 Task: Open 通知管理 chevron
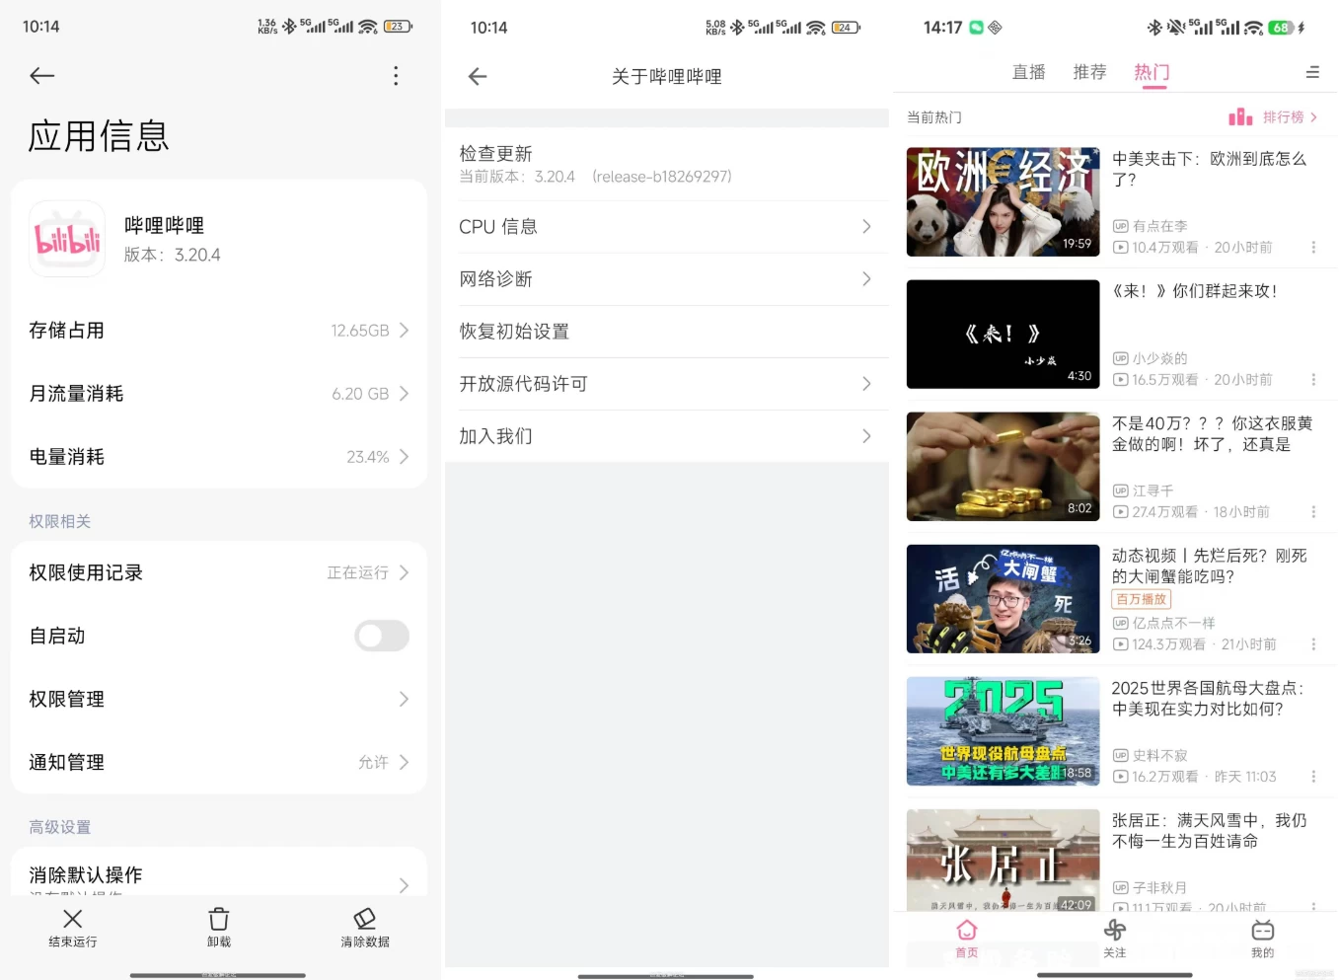coord(404,762)
